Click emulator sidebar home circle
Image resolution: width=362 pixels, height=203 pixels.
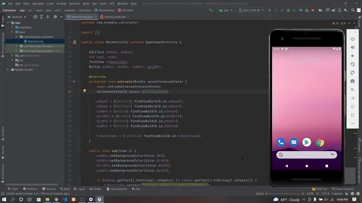(352, 107)
